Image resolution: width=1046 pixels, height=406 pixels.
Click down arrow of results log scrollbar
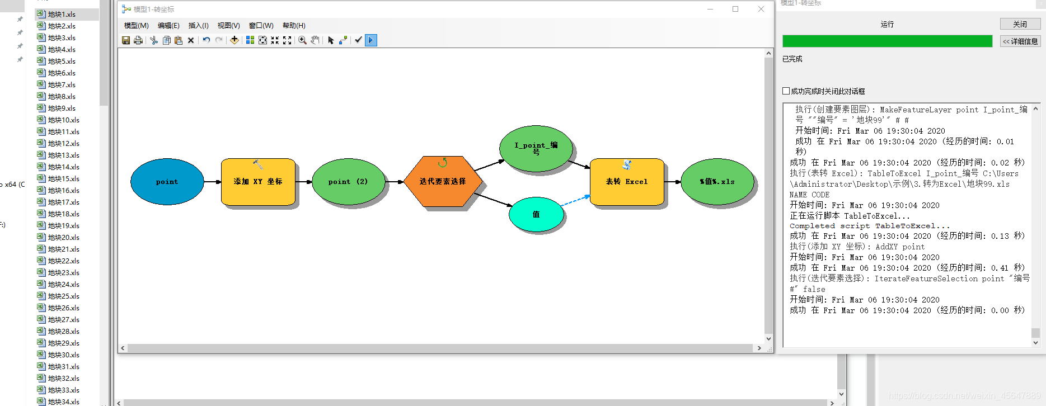click(1035, 343)
